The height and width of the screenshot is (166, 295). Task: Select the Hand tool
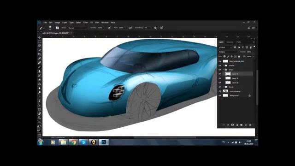(39, 114)
